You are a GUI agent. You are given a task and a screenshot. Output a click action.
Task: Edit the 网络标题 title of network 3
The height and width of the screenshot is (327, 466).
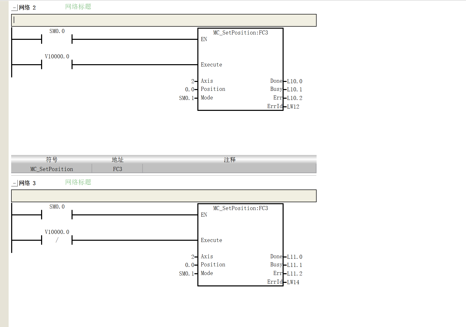78,182
